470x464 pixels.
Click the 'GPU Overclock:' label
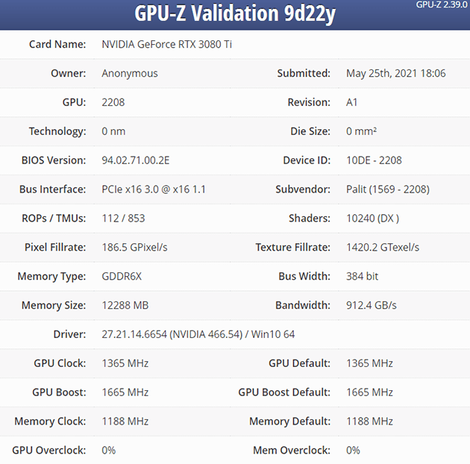(48, 451)
